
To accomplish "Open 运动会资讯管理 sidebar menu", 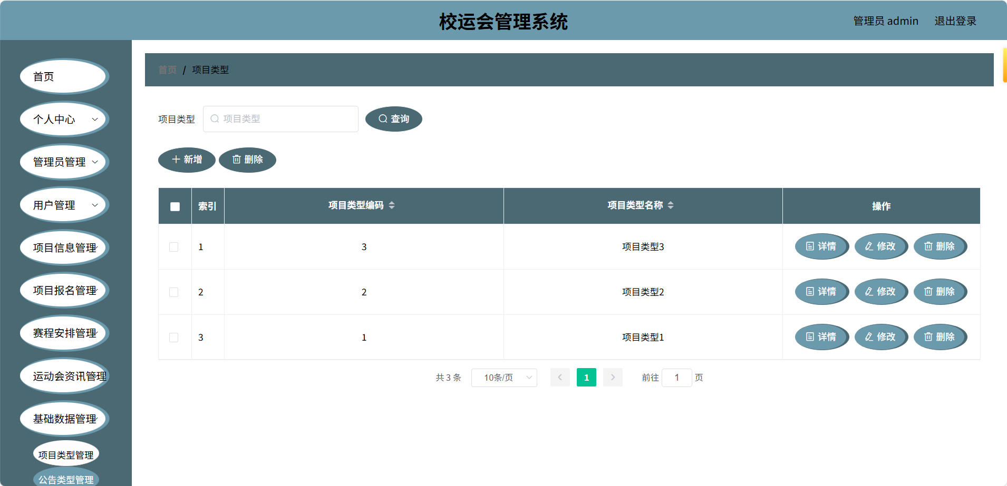I will point(64,376).
